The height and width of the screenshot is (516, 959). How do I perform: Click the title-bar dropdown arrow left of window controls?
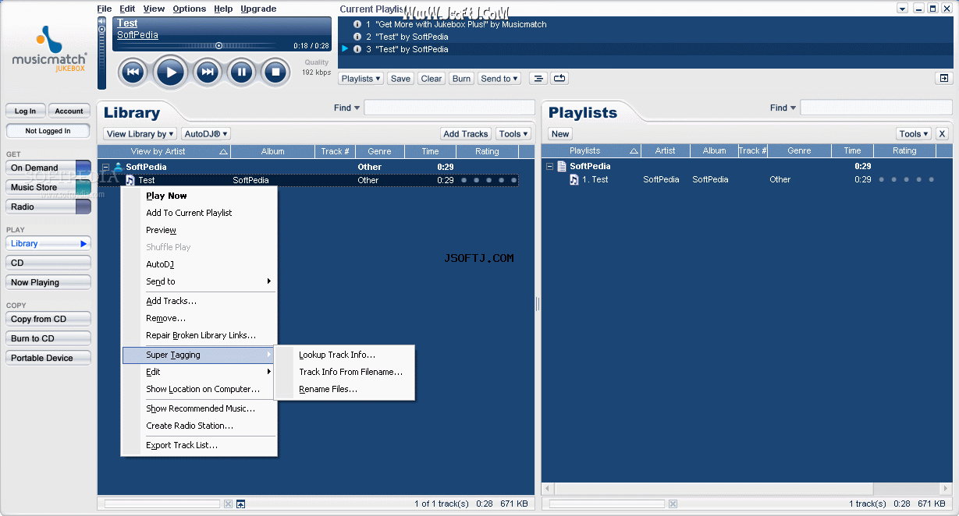click(902, 9)
